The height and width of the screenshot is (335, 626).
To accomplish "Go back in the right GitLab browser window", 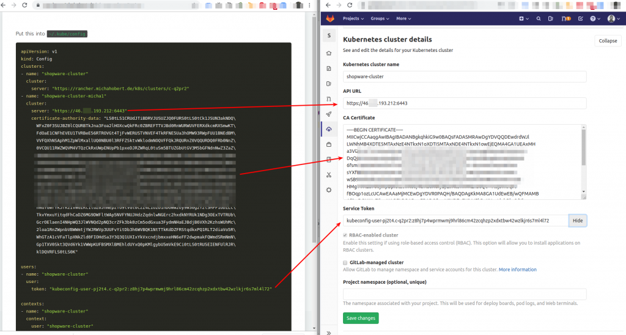I will (328, 5).
